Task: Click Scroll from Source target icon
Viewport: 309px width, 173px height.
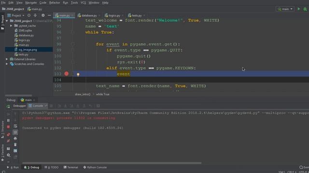Action: tap(29, 15)
